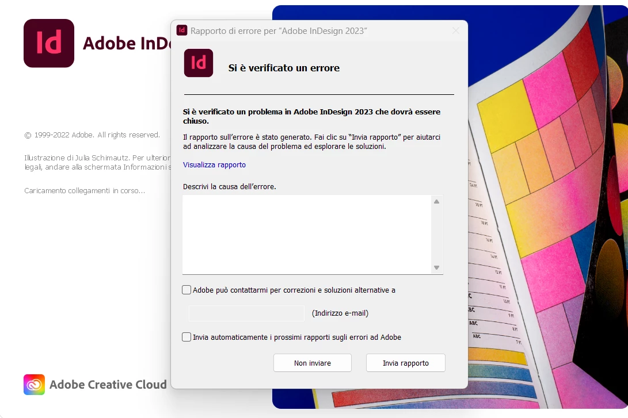Click the scrollbar up arrow in description box
Viewport: 628px width, 418px height.
[x=436, y=202]
